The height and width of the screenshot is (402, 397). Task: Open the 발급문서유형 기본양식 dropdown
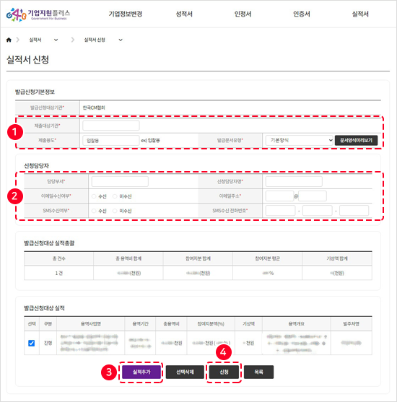pyautogui.click(x=300, y=140)
